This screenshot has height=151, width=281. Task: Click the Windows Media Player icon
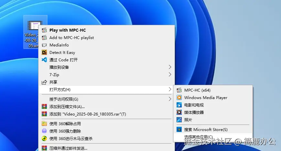(x=179, y=97)
